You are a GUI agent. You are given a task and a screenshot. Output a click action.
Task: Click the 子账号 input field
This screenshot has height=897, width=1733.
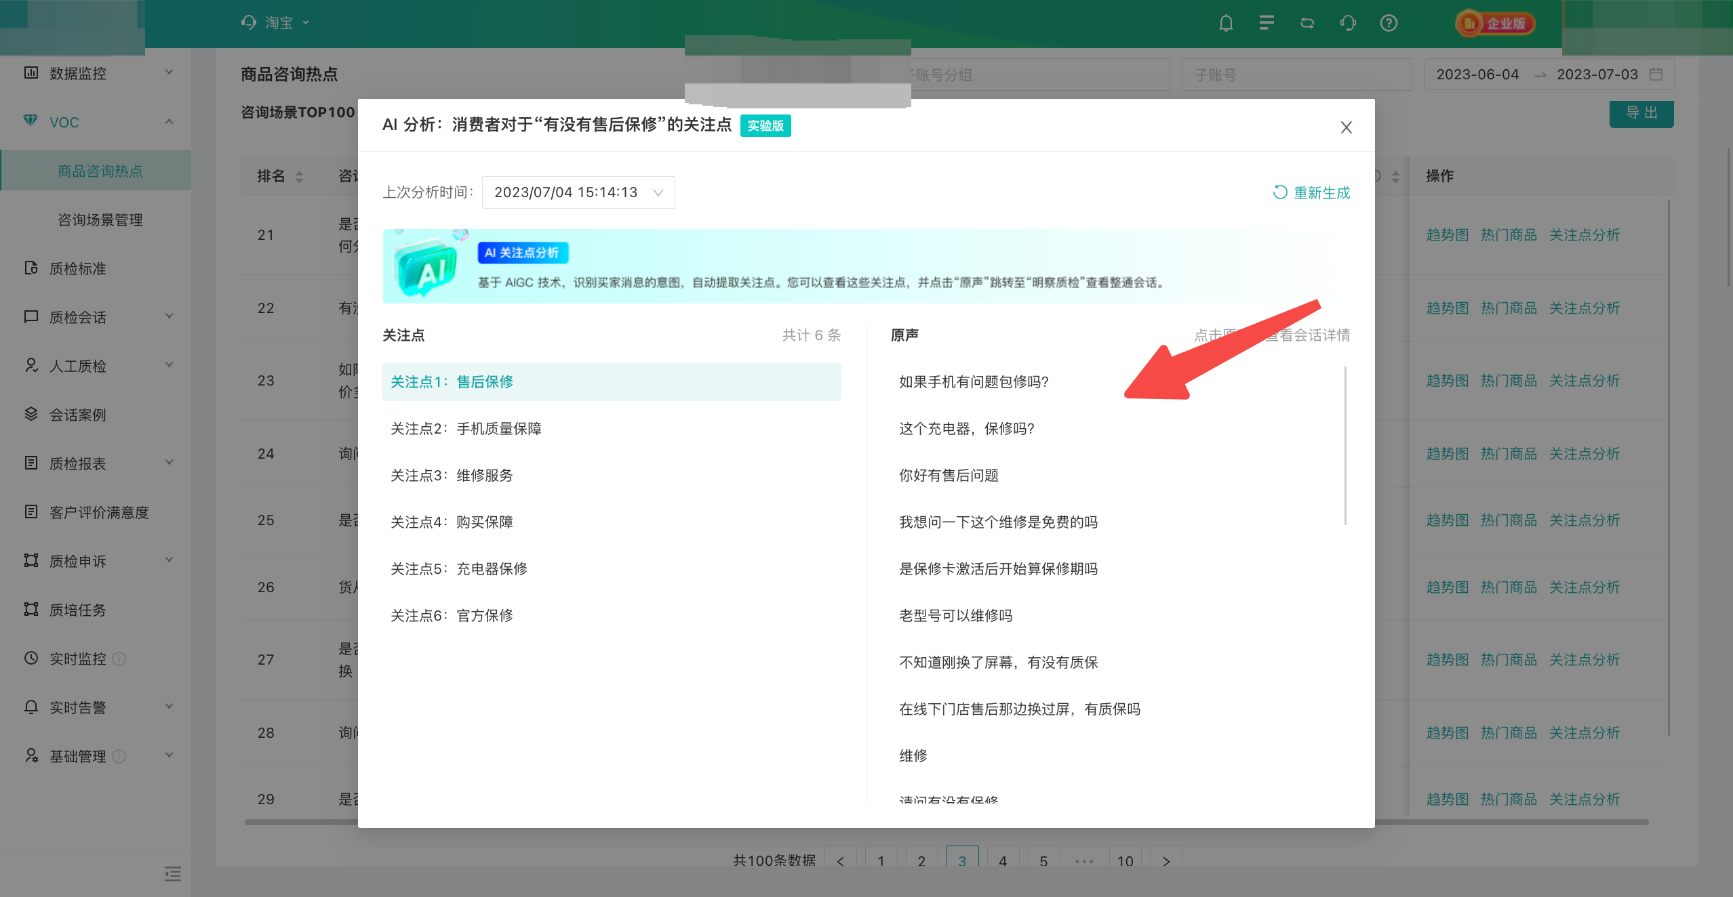click(x=1297, y=75)
